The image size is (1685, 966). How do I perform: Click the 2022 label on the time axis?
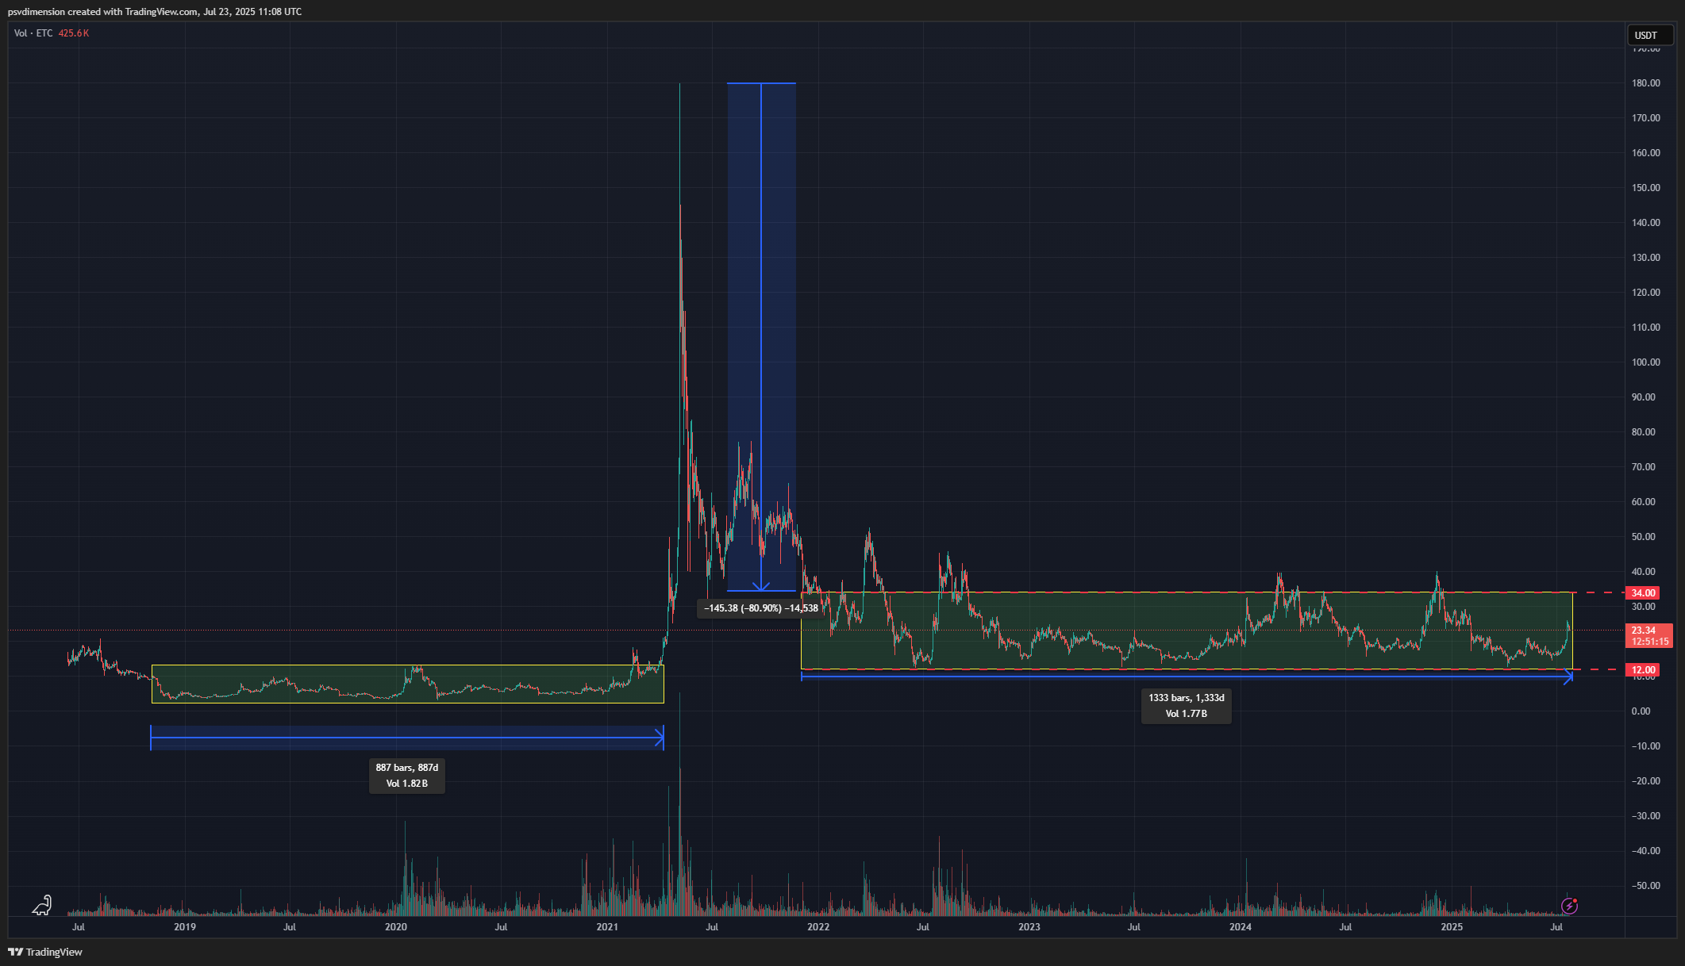tap(818, 927)
